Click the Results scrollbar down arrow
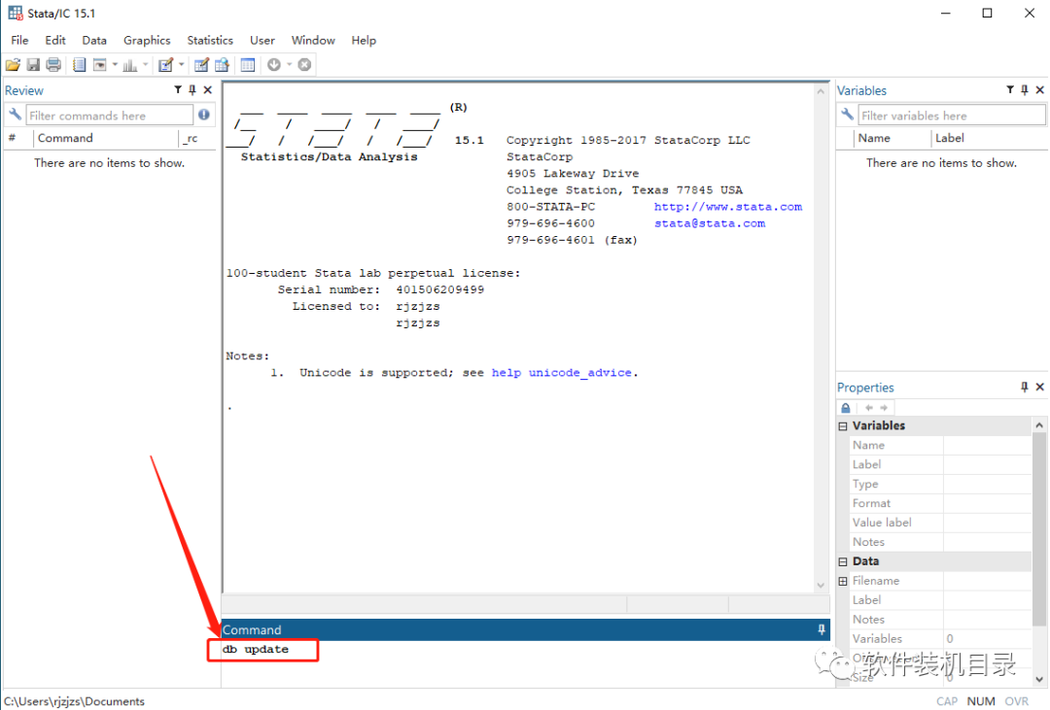Viewport: 1050px width, 710px height. [x=821, y=586]
